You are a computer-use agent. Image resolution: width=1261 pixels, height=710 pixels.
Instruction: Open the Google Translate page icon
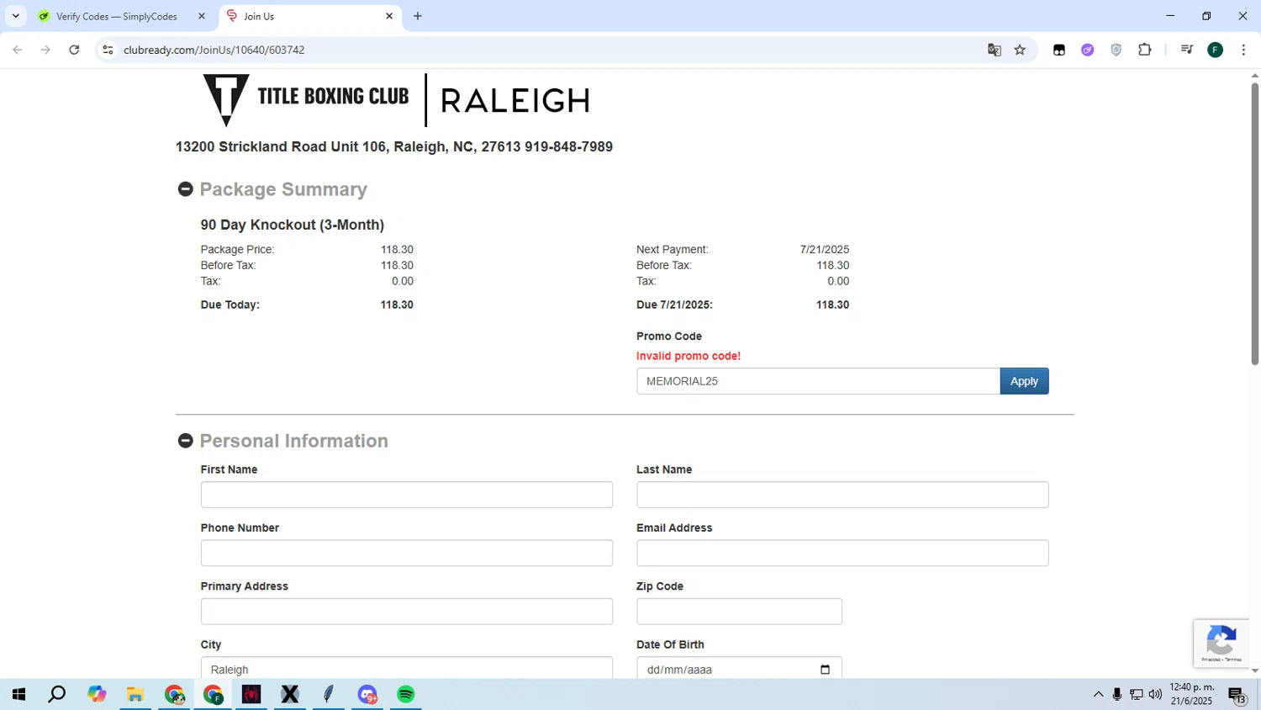point(995,50)
